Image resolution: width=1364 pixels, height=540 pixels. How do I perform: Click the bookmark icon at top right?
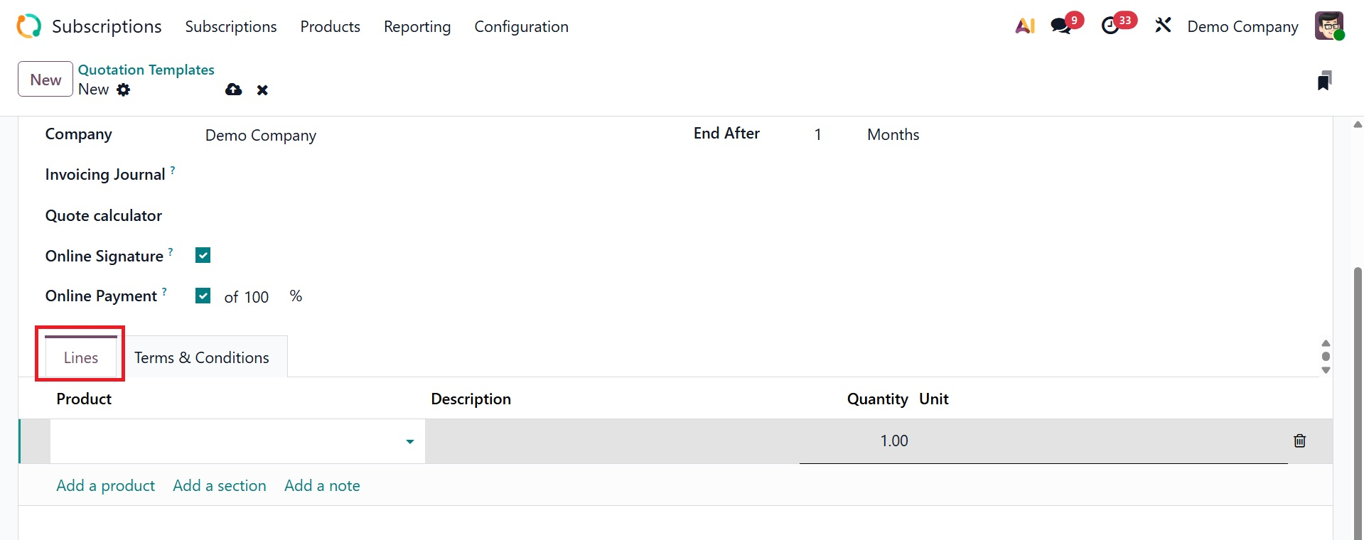1323,81
